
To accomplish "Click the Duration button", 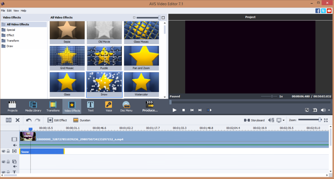I will [x=82, y=120].
